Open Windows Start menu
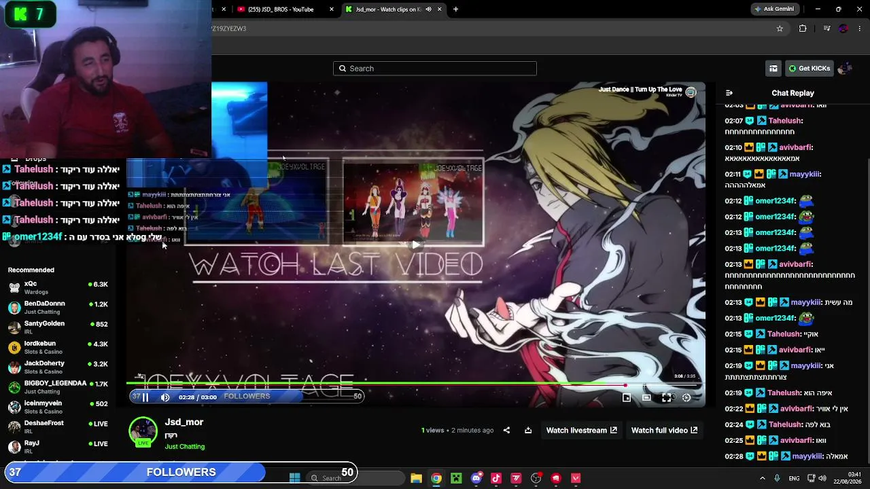Image resolution: width=870 pixels, height=489 pixels. coord(294,478)
